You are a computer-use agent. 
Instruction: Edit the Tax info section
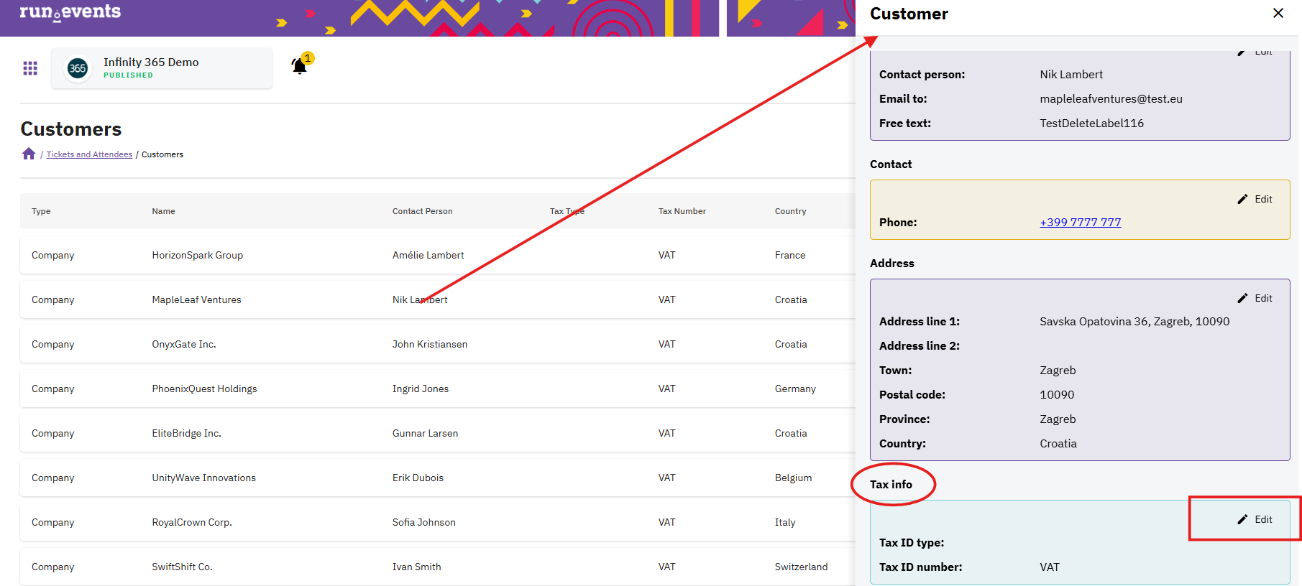[x=1255, y=519]
